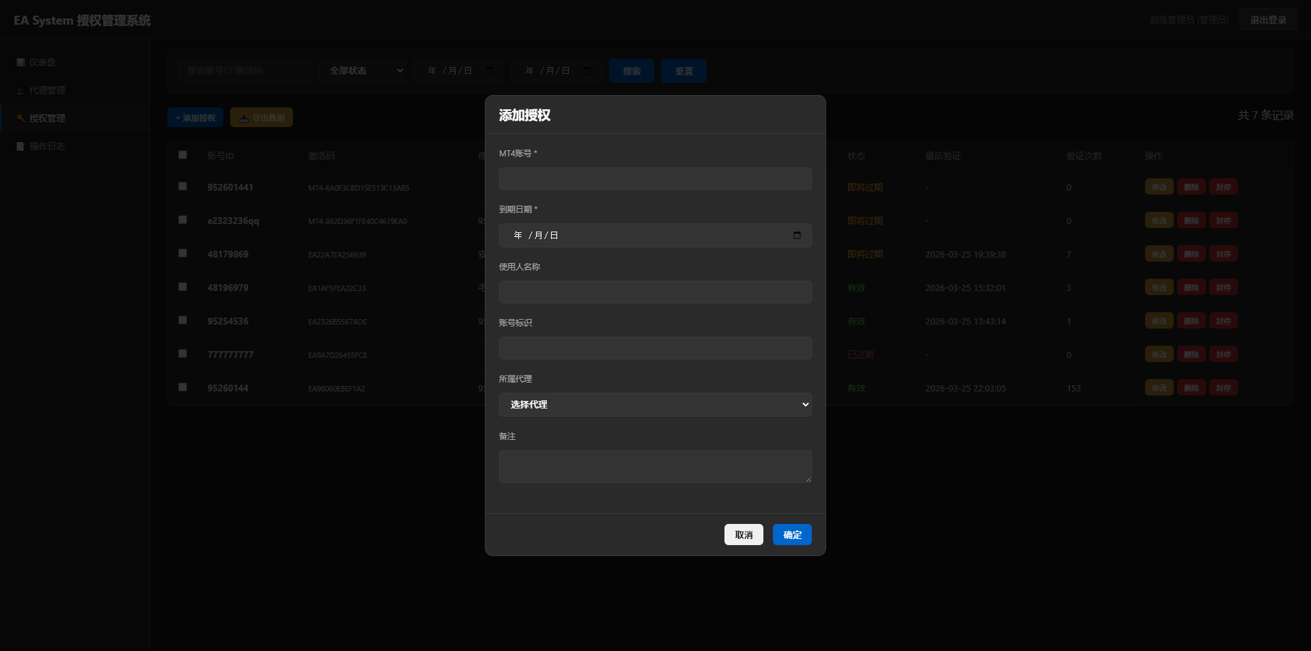Focus the 到期日期 date field

click(x=655, y=236)
